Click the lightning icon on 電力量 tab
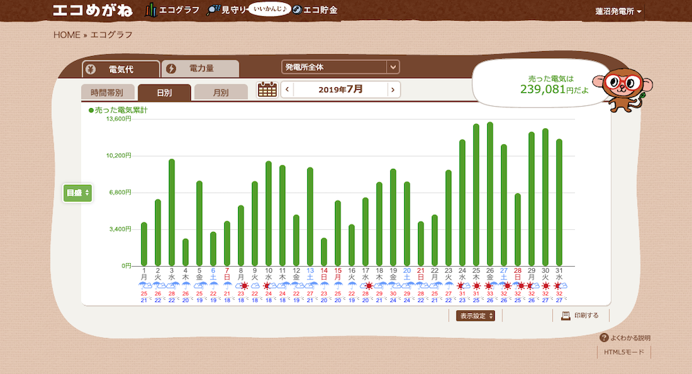The width and height of the screenshot is (692, 374). click(171, 69)
